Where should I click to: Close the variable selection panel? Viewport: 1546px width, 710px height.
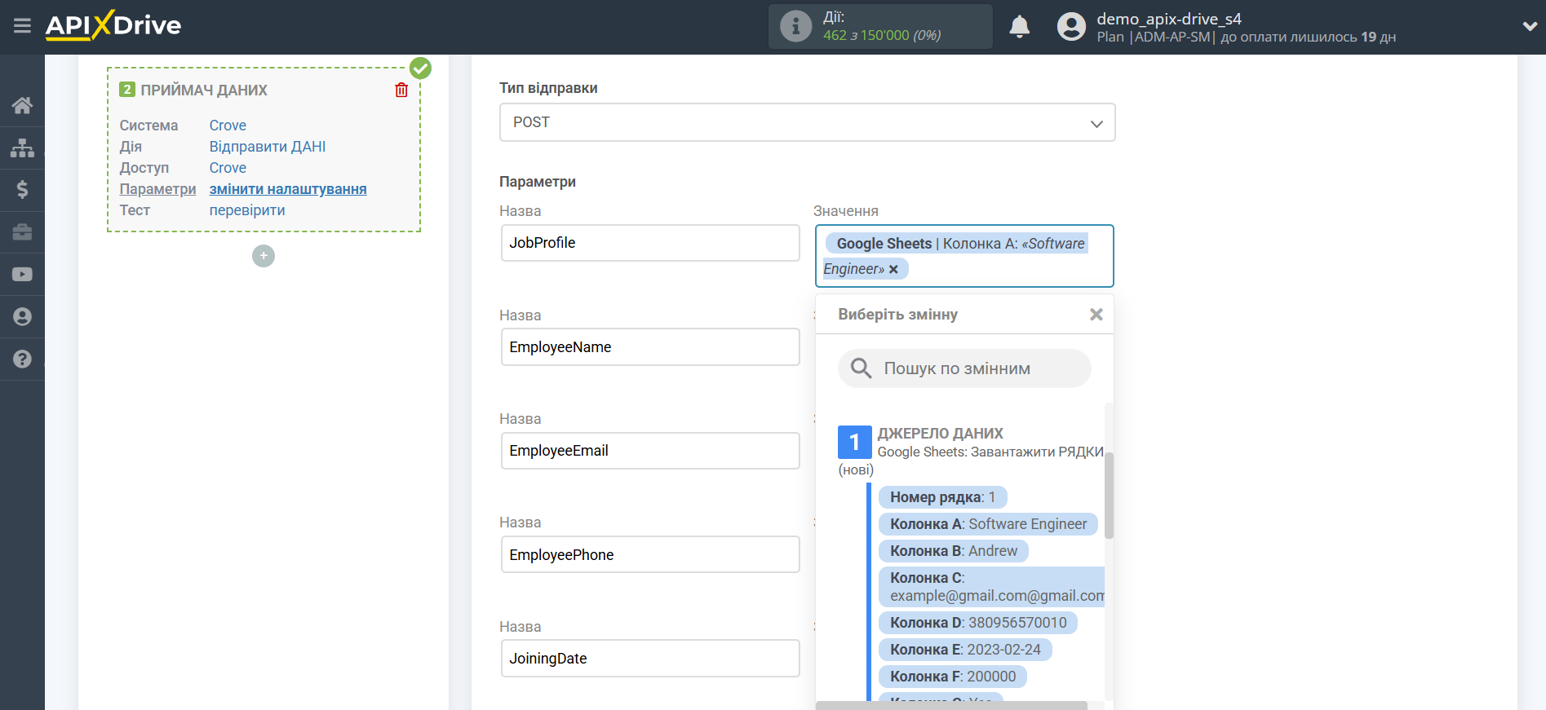[x=1096, y=315]
